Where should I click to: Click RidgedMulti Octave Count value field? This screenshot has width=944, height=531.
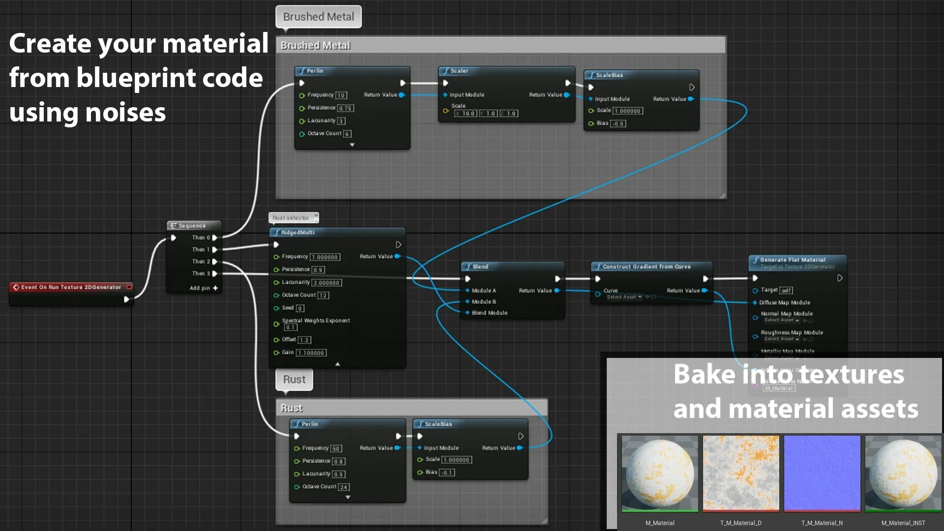[x=323, y=295]
